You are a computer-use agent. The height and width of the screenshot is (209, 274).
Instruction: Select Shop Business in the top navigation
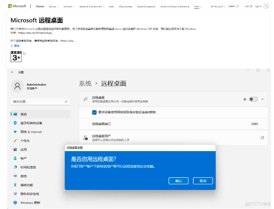tap(125, 6)
